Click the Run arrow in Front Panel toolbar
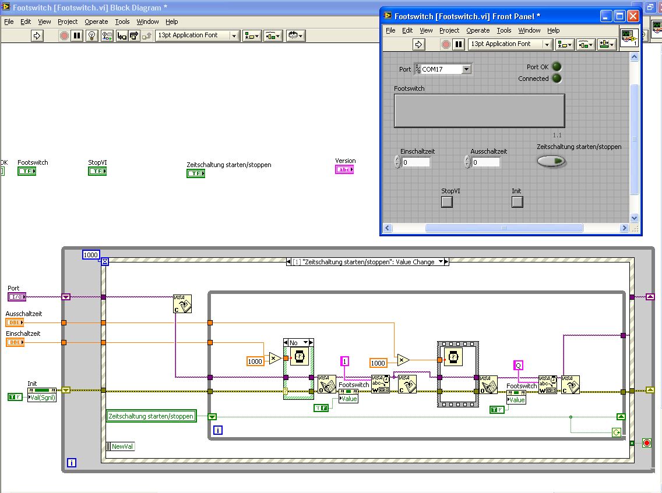Viewport: 662px width, 493px height. pos(418,44)
